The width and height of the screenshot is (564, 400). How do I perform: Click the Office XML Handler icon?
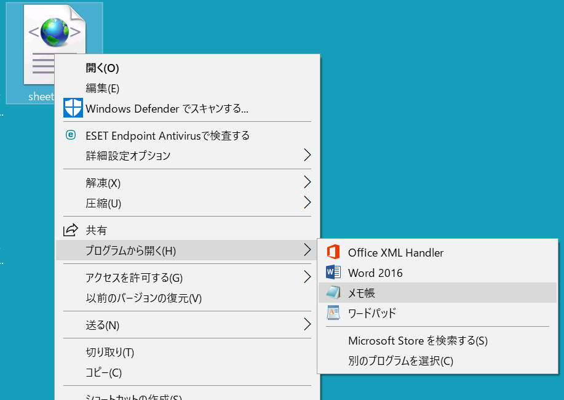(x=333, y=252)
